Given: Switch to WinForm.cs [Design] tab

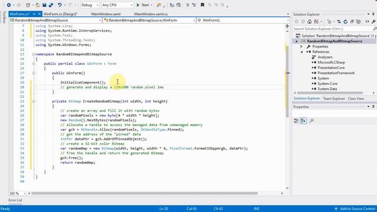Looking at the screenshot, I should pyautogui.click(x=60, y=14).
